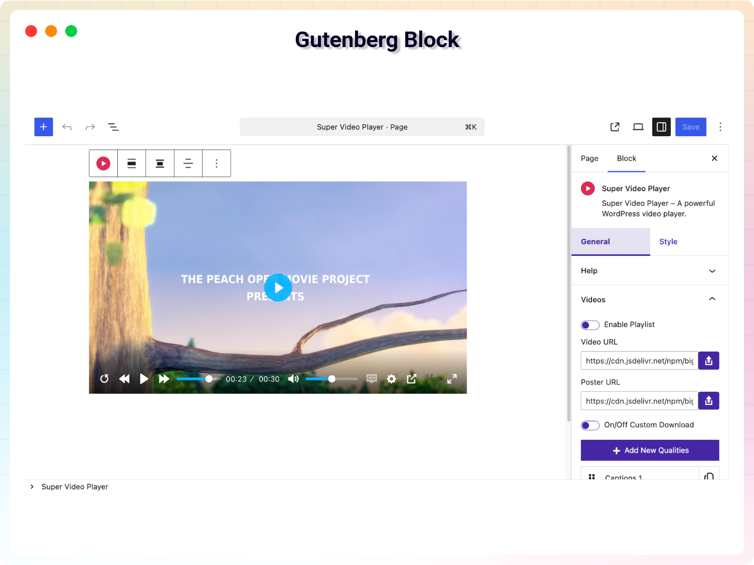Image resolution: width=754 pixels, height=565 pixels.
Task: Toggle video captions CC icon
Action: (371, 379)
